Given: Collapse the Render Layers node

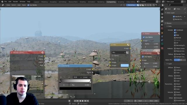Looking at the screenshot, I should pos(12,52).
